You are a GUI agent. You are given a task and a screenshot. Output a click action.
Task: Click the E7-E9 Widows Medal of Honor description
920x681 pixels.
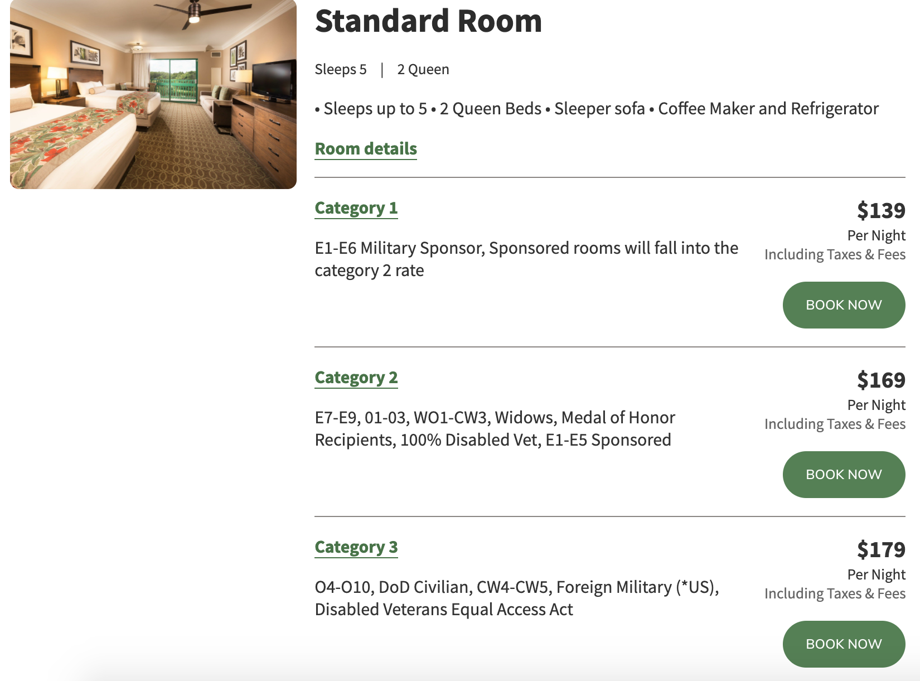click(495, 428)
